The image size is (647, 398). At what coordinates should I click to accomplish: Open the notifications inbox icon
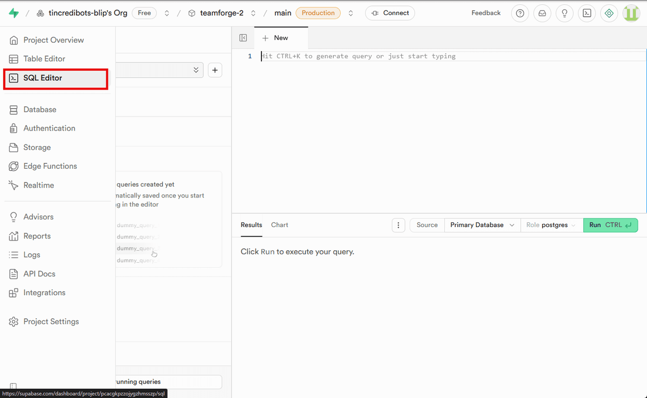542,13
